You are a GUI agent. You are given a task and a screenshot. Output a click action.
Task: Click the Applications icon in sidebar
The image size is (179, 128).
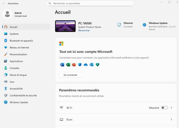point(6,61)
